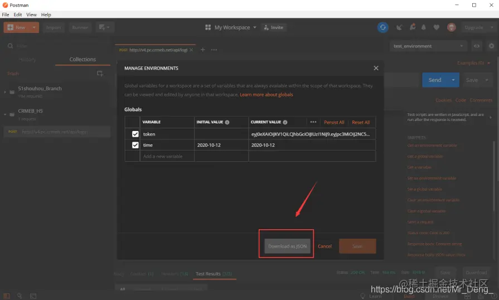Click the time current value cell
The width and height of the screenshot is (499, 300).
point(312,145)
